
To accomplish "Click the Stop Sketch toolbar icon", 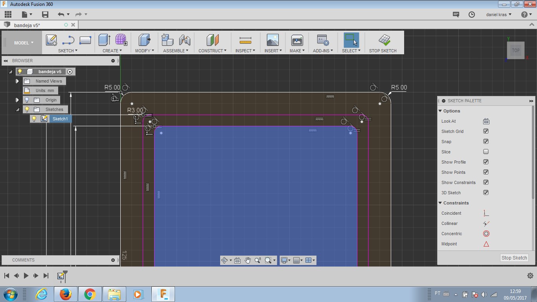I will (384, 40).
